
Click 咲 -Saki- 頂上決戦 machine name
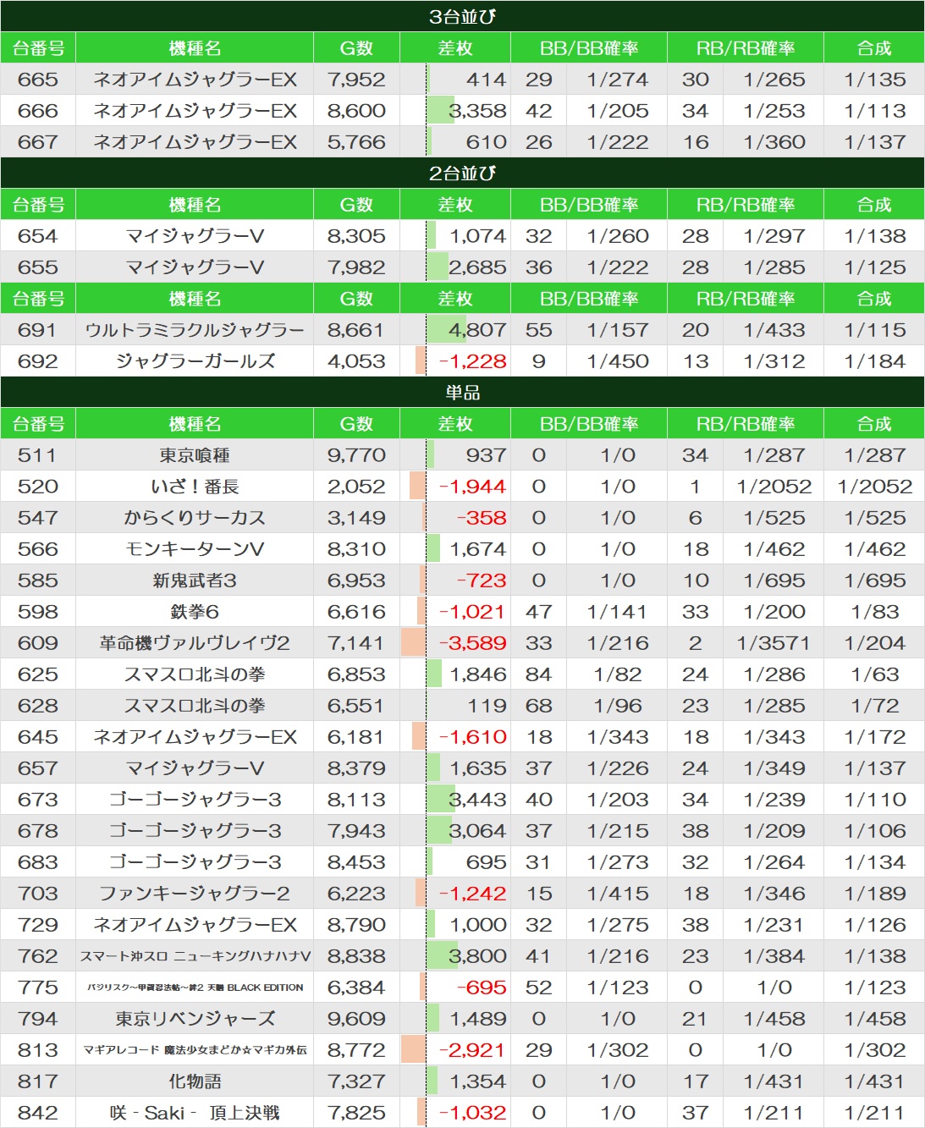click(195, 1113)
